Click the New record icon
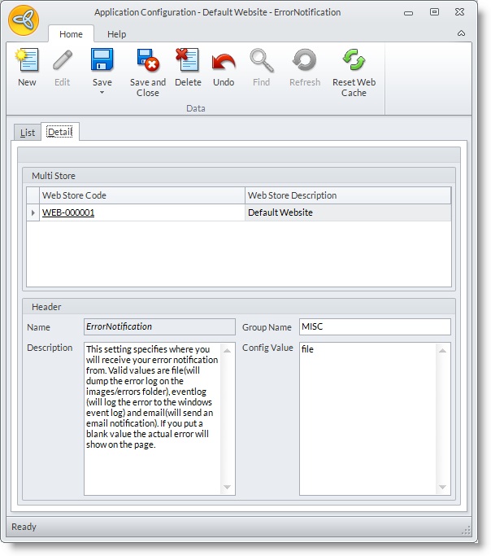Viewport: 491px width, 556px height. 27,61
